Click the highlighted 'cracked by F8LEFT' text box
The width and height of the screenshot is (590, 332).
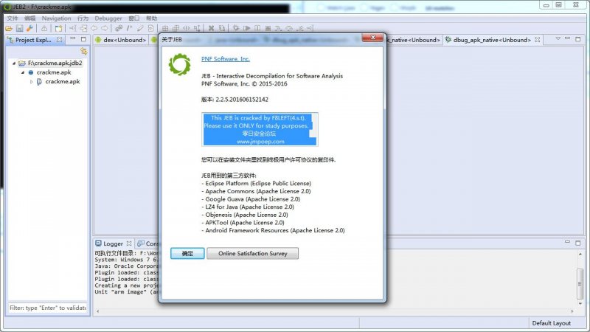point(260,130)
